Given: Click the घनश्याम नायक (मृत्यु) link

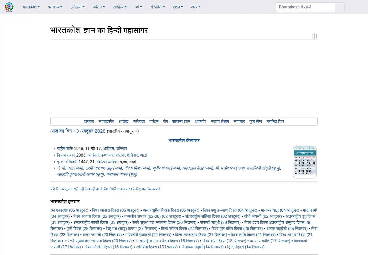Looking at the screenshot, I should [122, 174].
